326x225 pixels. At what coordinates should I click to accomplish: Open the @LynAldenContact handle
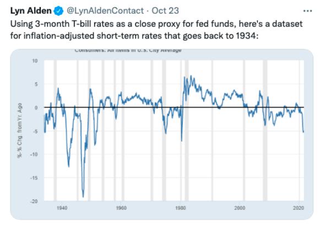point(105,11)
